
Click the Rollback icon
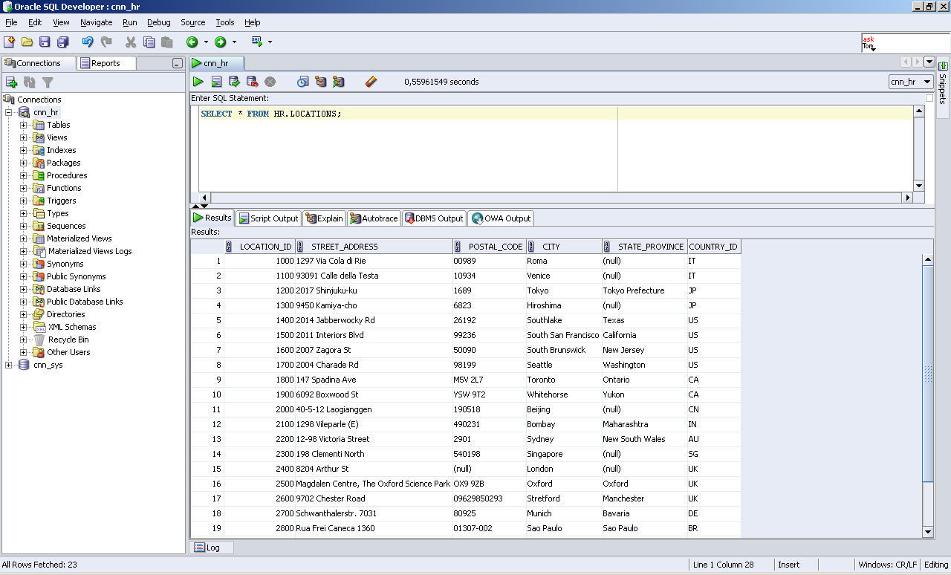pos(252,82)
